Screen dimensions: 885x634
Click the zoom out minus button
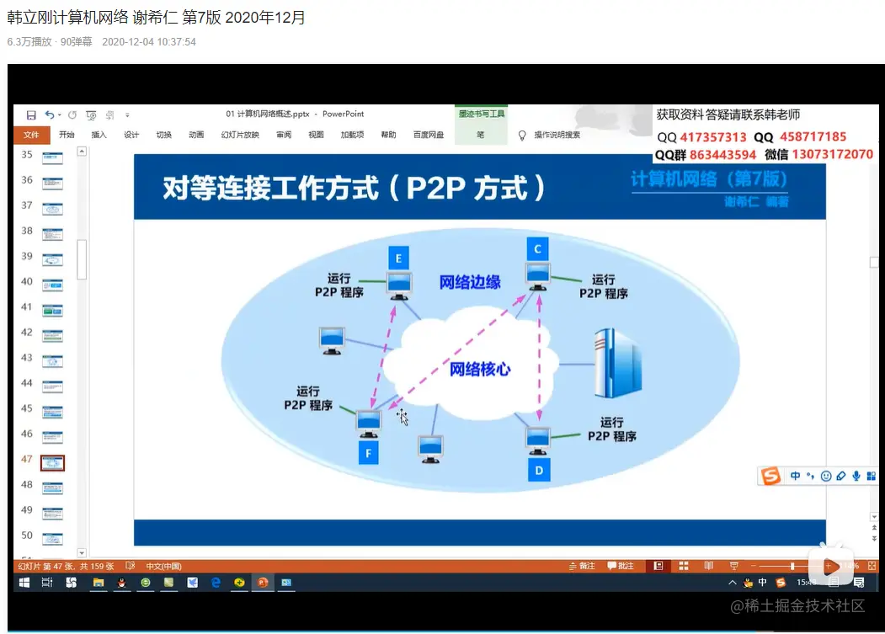point(753,566)
